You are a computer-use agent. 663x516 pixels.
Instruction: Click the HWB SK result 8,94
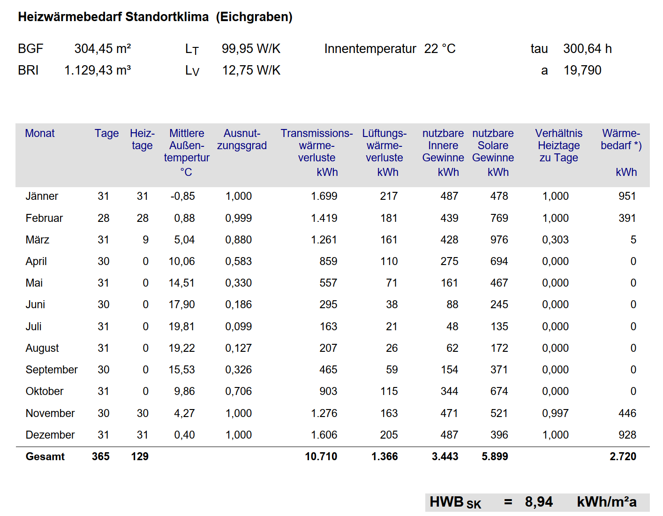(539, 502)
